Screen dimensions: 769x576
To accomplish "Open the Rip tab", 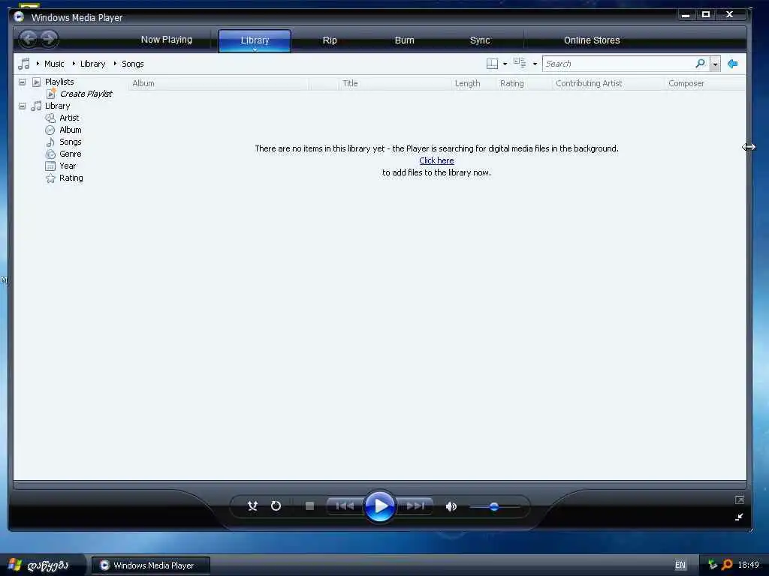I will (330, 40).
